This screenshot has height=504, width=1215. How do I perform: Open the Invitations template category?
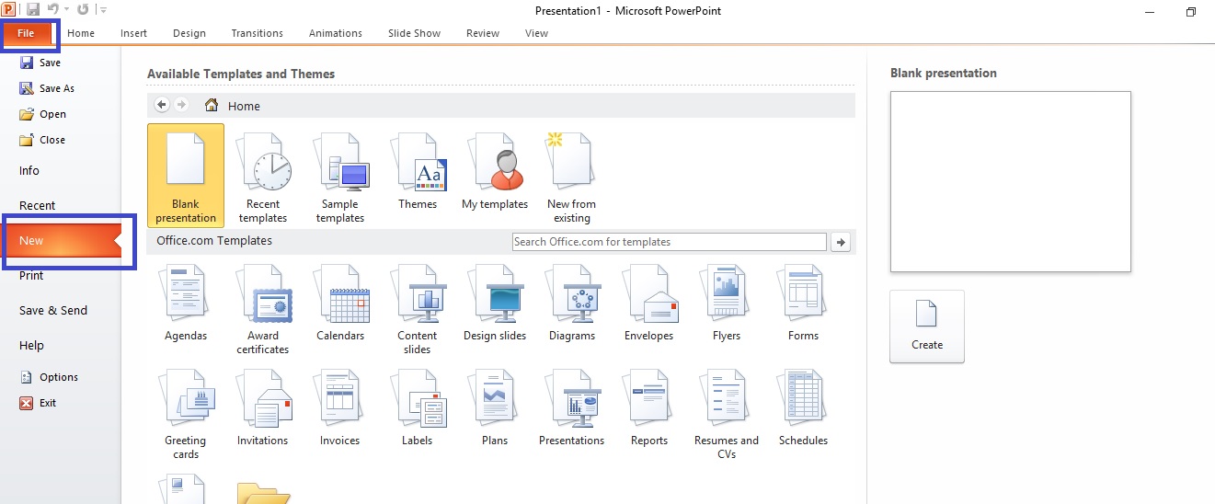(263, 409)
